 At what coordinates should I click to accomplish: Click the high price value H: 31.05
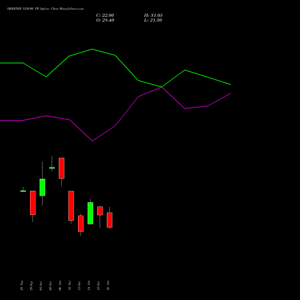153,16
